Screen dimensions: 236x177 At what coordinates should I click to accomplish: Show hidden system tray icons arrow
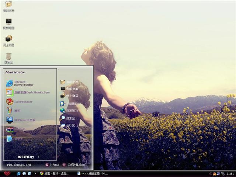(210, 173)
